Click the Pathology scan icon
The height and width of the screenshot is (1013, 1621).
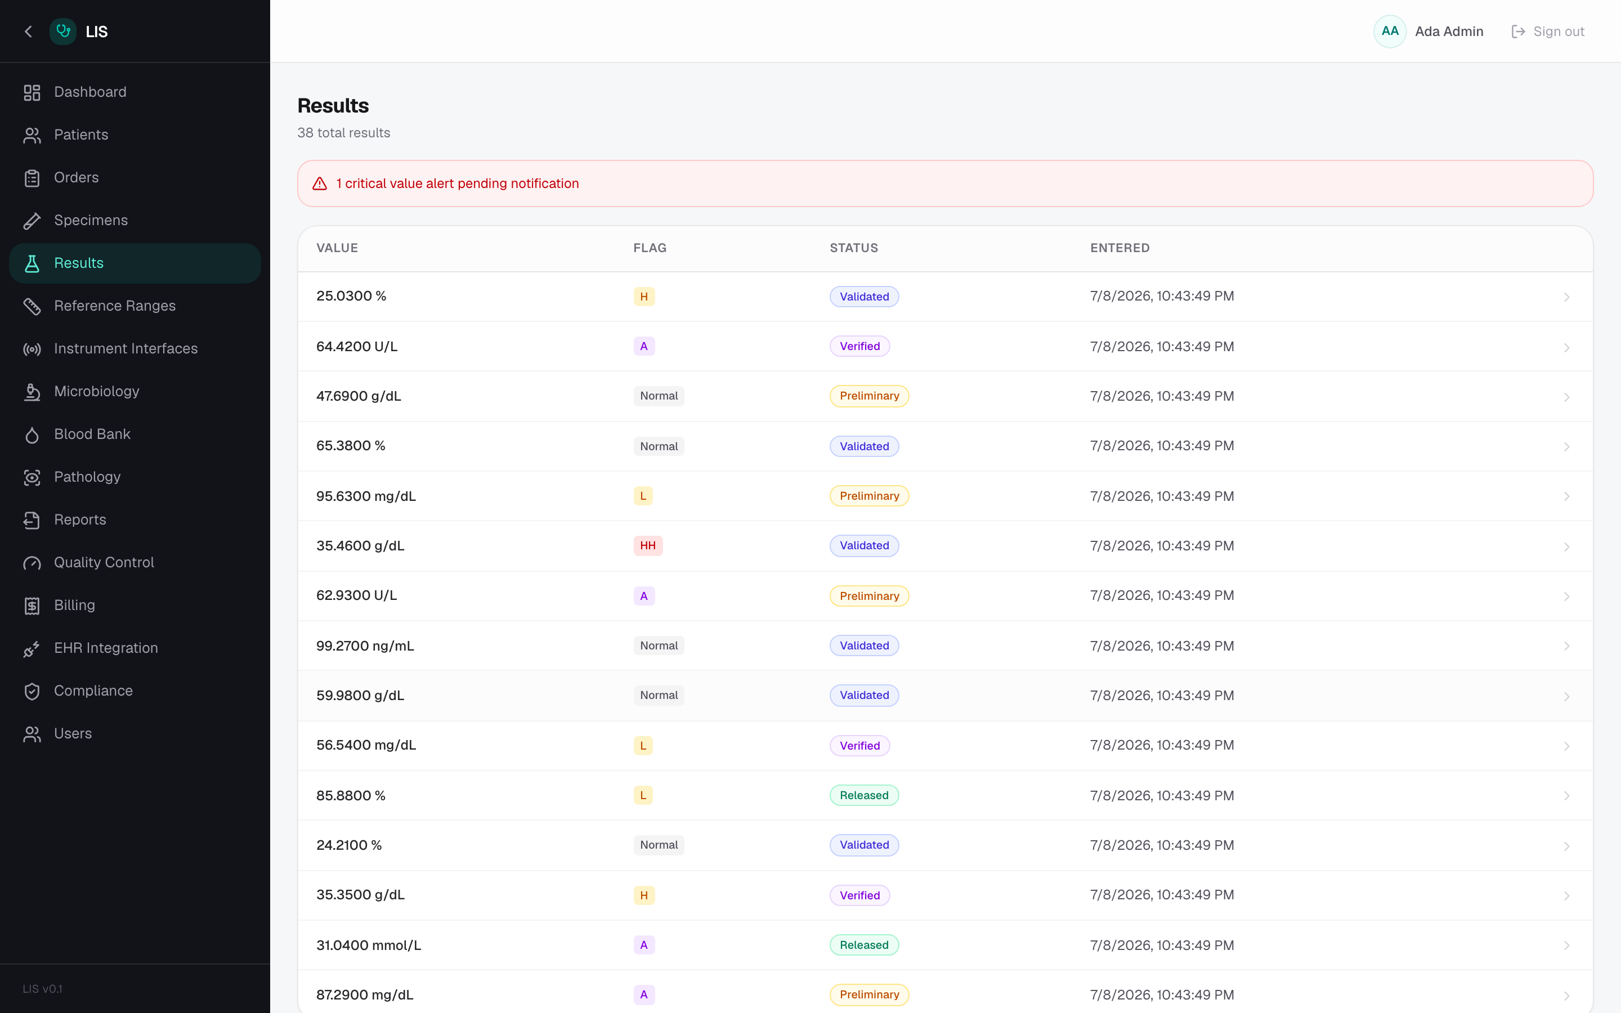[32, 477]
